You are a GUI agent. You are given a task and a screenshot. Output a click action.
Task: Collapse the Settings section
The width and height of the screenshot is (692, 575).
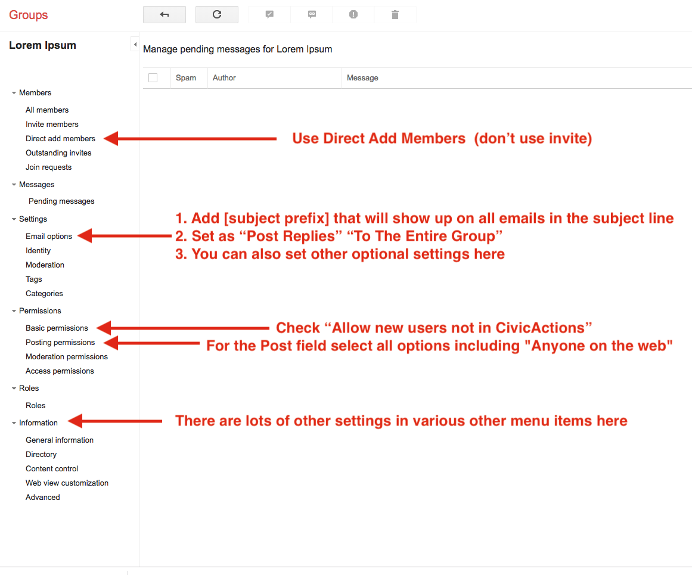point(14,219)
